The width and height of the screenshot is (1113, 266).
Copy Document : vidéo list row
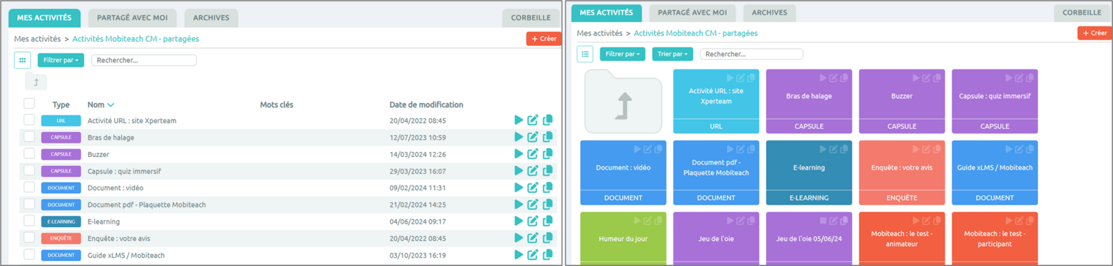point(547,188)
